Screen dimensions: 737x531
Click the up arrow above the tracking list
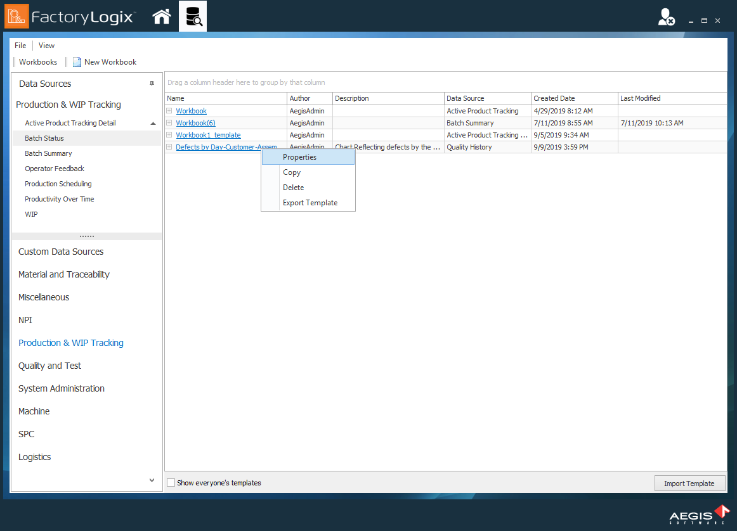(x=152, y=122)
